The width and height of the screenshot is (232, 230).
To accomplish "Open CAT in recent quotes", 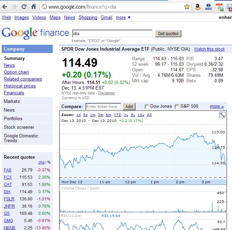I will [x=8, y=185].
